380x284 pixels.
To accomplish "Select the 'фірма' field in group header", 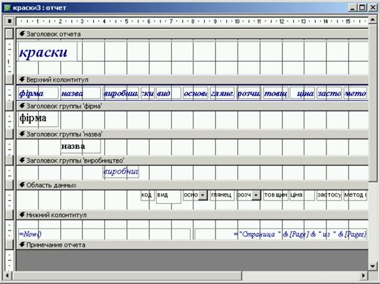I will [x=38, y=119].
